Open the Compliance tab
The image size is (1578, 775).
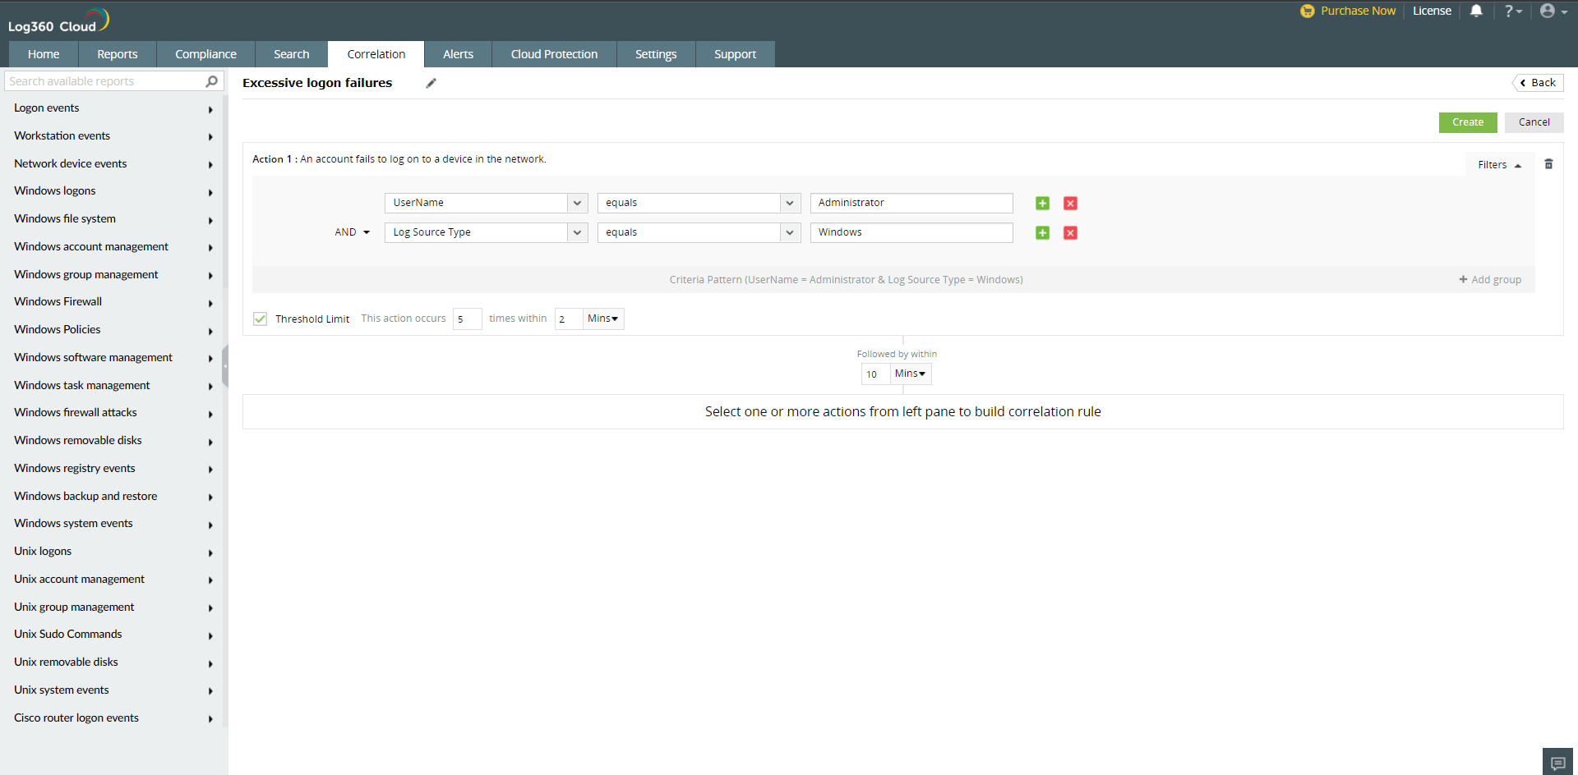[x=205, y=54]
